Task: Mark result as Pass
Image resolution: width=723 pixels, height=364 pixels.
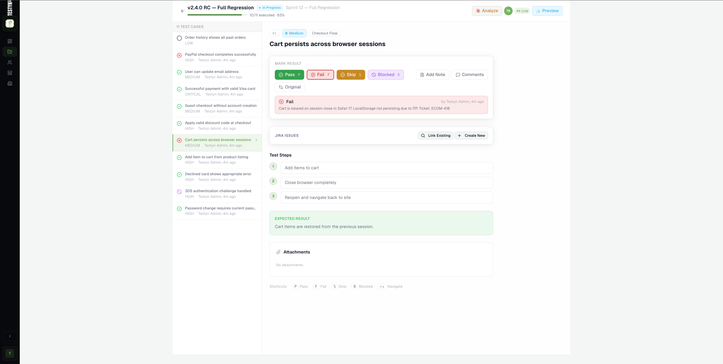Action: (289, 75)
